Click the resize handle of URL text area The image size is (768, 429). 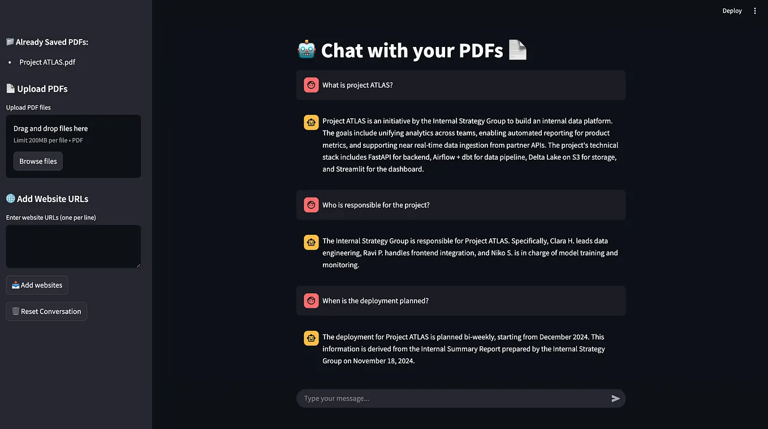137,264
